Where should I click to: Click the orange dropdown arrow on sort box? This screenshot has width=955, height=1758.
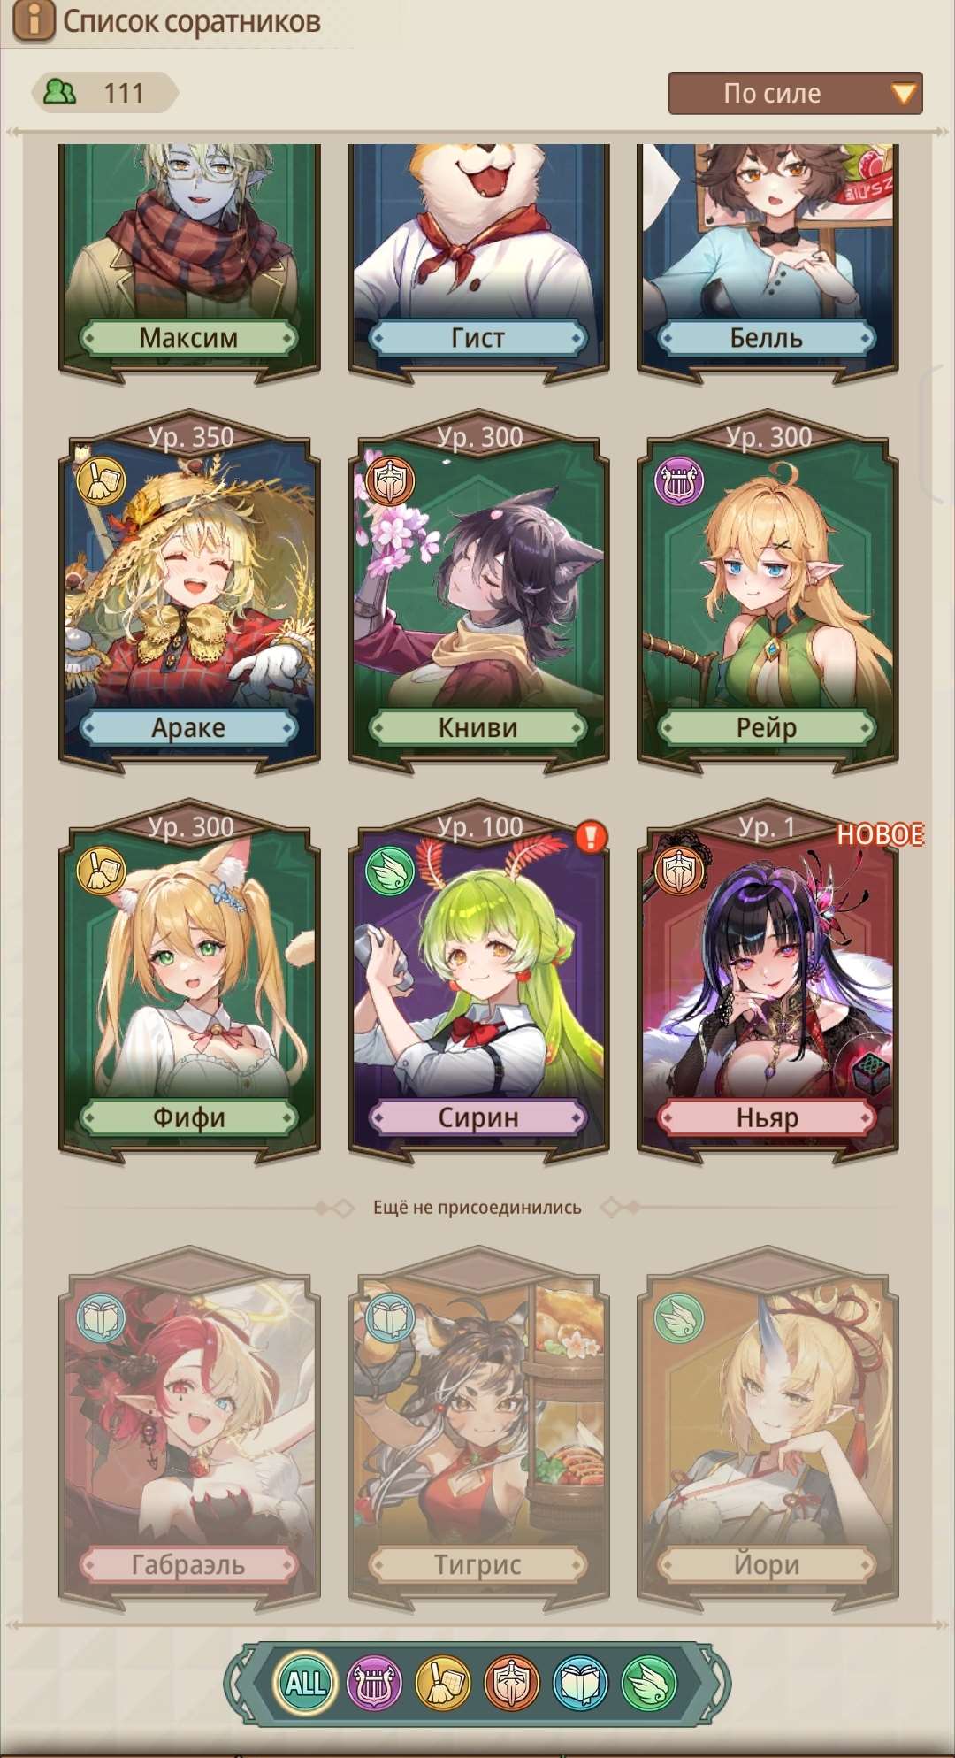coord(904,93)
